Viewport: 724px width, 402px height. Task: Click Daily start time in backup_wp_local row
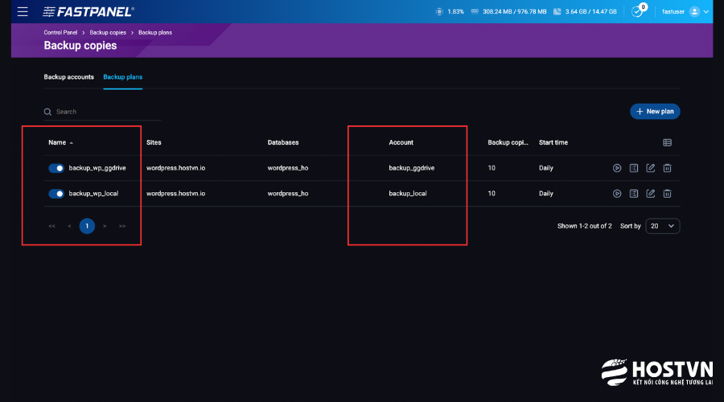point(545,194)
